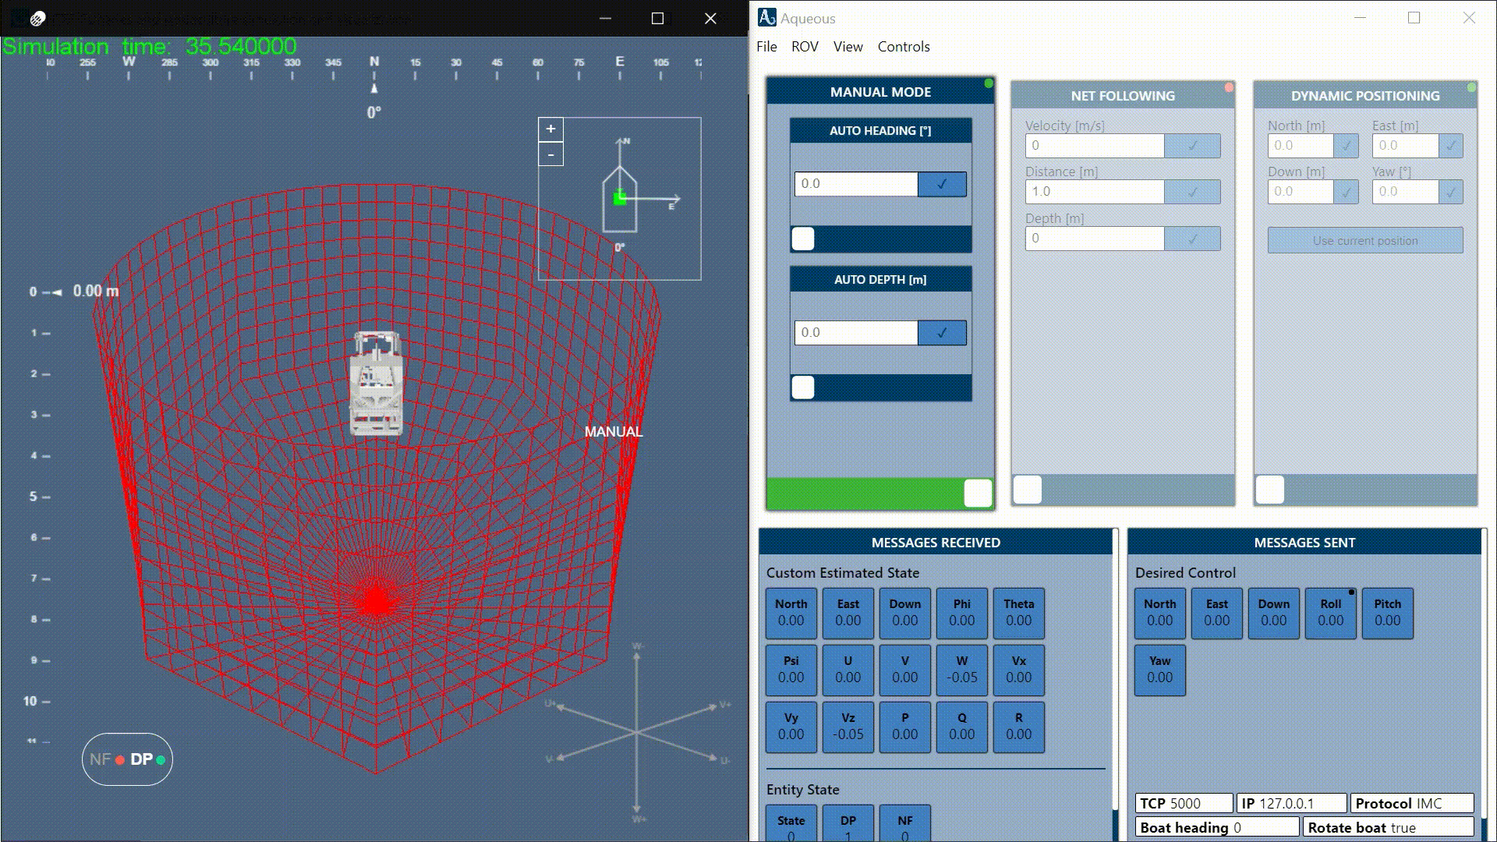Open the Controls menu
This screenshot has width=1497, height=842.
(x=904, y=47)
